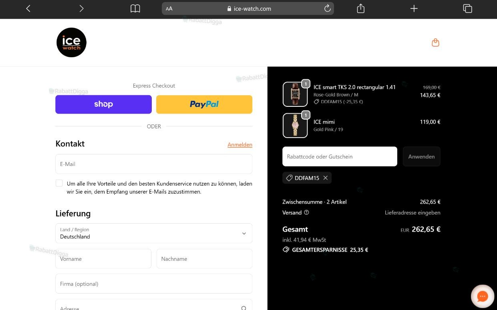Click the search icon in Adresse field
Viewport: 497px width, 310px height.
pos(243,308)
